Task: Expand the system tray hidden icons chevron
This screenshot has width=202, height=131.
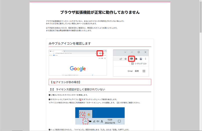Action: tap(85, 121)
